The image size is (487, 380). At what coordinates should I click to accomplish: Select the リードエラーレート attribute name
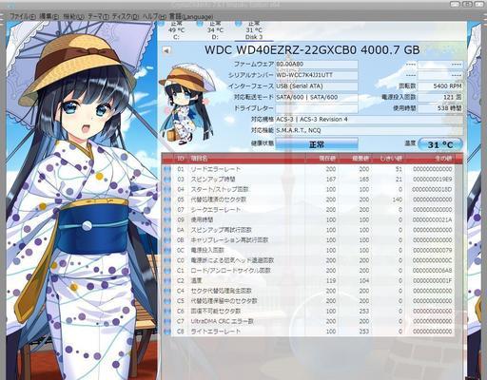point(216,169)
